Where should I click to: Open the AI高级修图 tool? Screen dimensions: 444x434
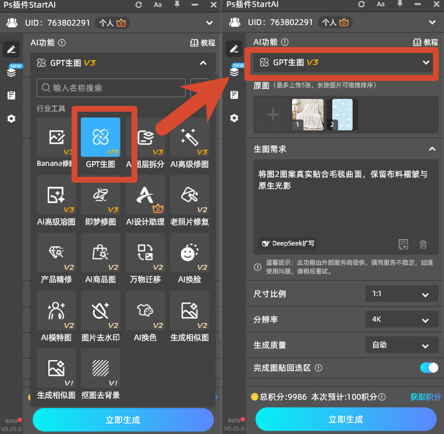tap(190, 138)
